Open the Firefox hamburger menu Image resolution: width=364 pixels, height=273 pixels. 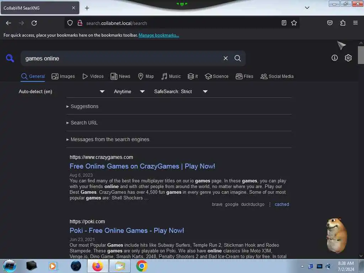pyautogui.click(x=355, y=23)
